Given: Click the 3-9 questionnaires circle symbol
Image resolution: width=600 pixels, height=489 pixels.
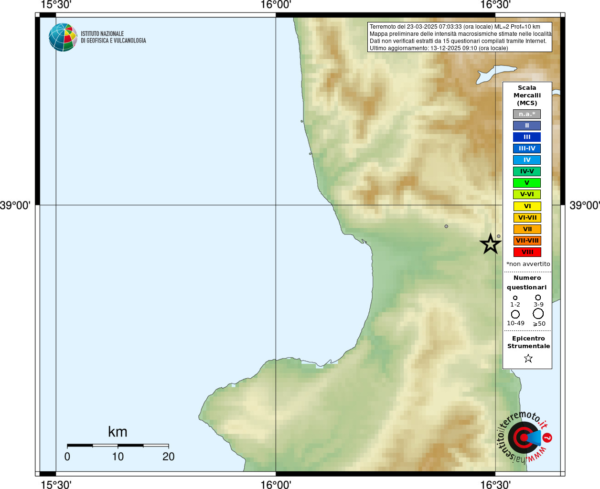Looking at the screenshot, I should tap(538, 298).
